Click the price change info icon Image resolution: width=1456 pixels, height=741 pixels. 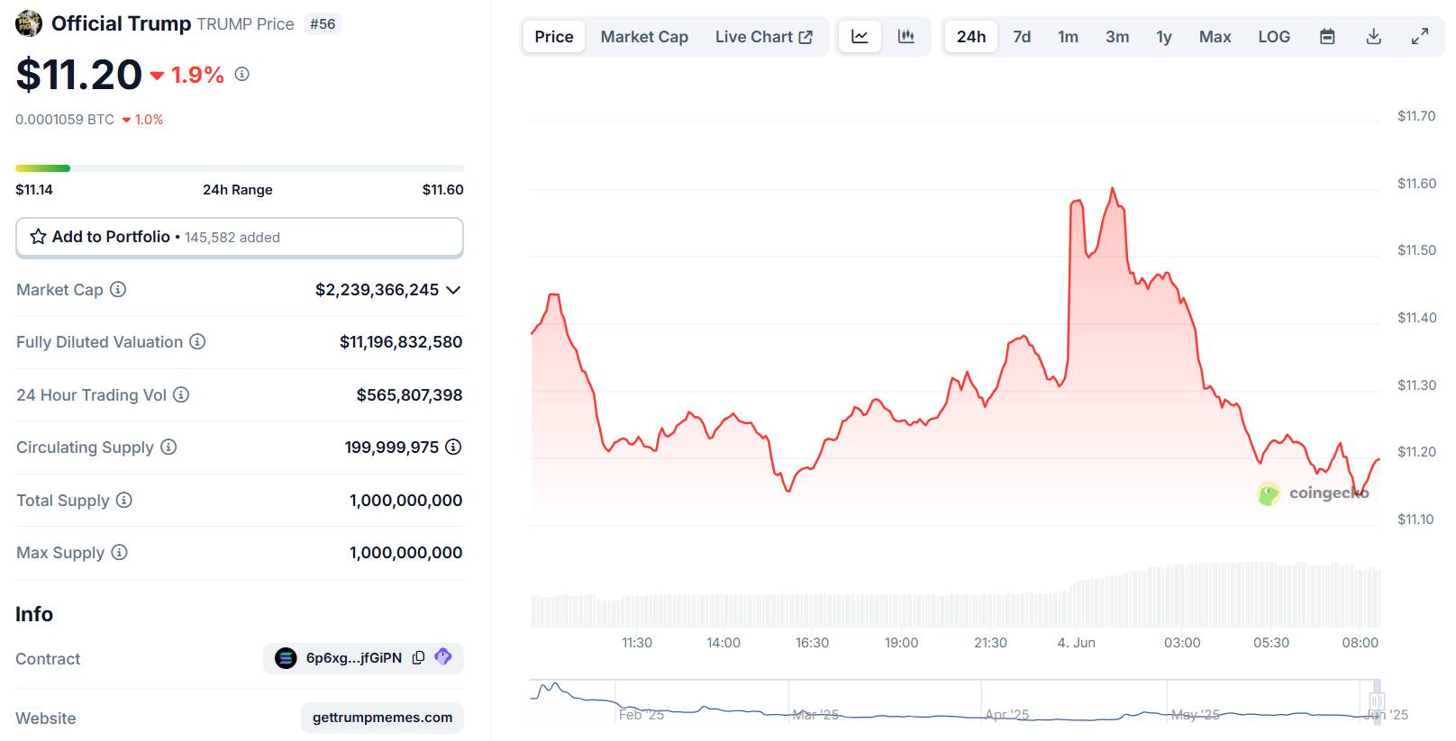click(x=241, y=74)
